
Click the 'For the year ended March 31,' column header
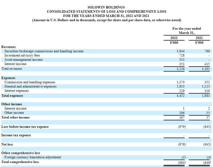tap(187, 31)
